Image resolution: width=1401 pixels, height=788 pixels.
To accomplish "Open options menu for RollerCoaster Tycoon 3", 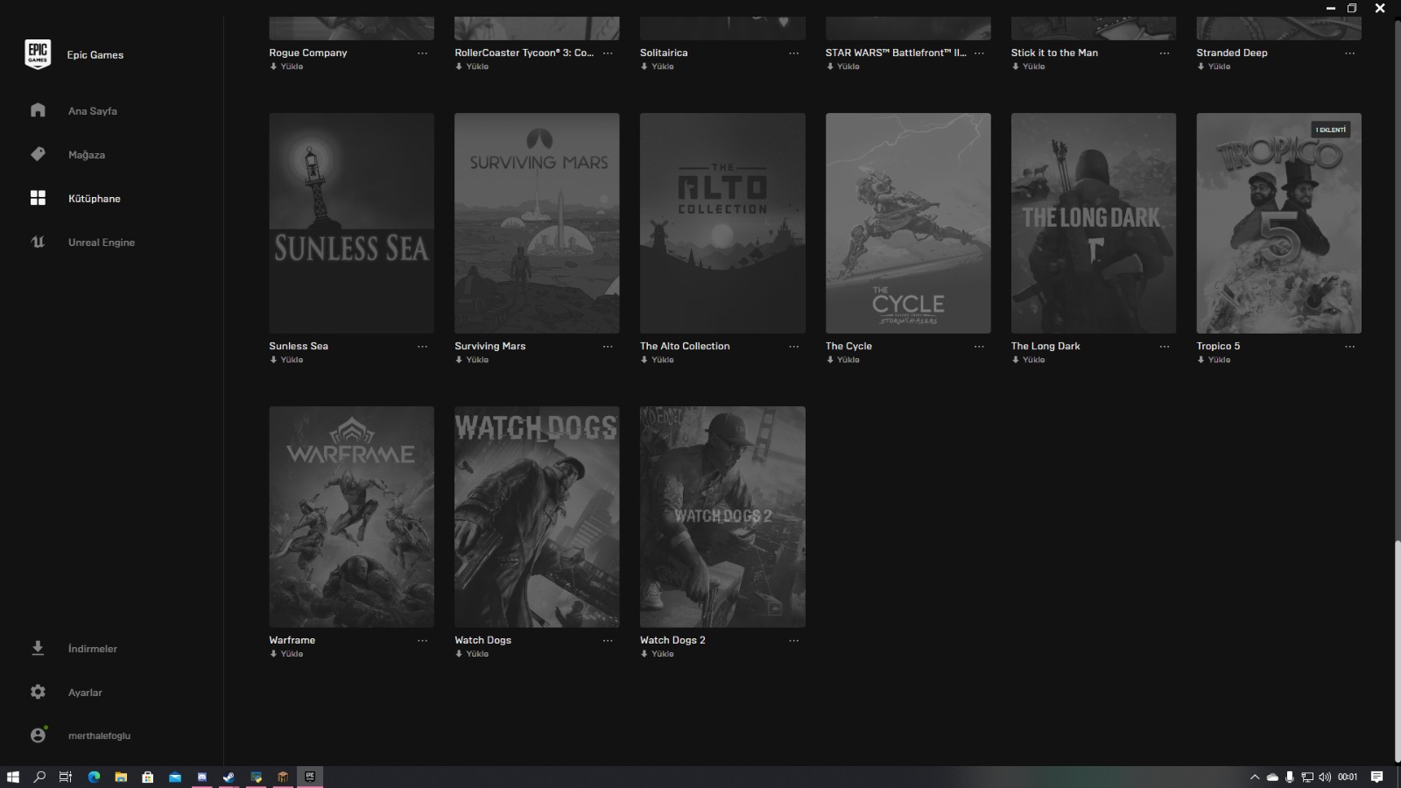I will click(608, 53).
